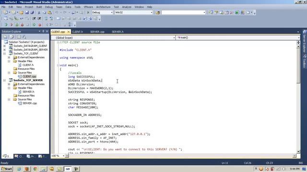Click the Cut scissors icon
Image resolution: width=307 pixels, height=172 pixels.
[39, 12]
